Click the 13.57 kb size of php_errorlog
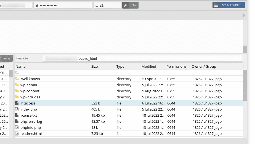 tap(98, 121)
